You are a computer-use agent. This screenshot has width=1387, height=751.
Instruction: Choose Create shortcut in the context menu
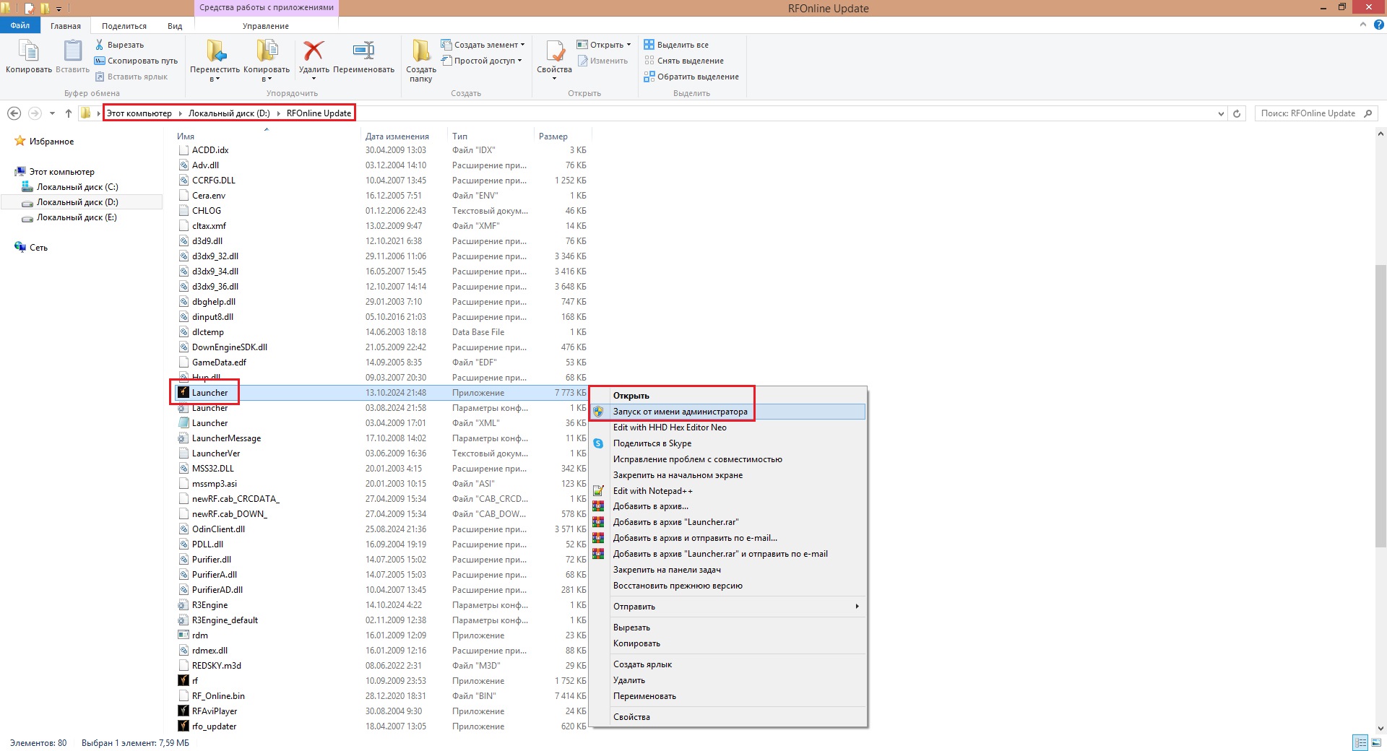pos(642,664)
